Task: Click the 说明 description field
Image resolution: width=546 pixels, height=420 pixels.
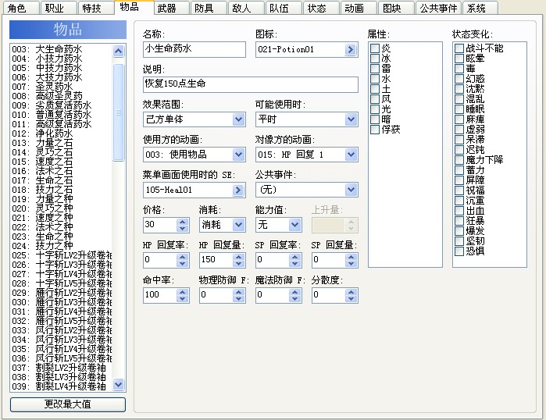Action: (x=251, y=84)
